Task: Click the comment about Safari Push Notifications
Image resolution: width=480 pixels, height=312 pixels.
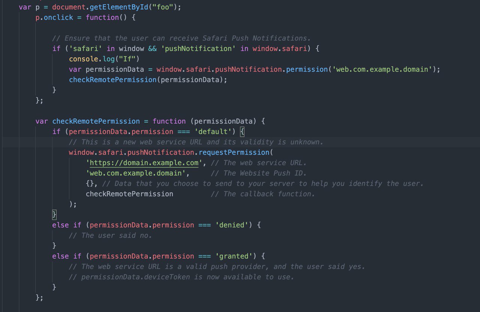Action: 181,38
